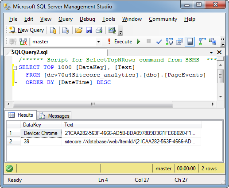
Task: Click the editor vertical scroll up arrow
Action: tap(221, 65)
